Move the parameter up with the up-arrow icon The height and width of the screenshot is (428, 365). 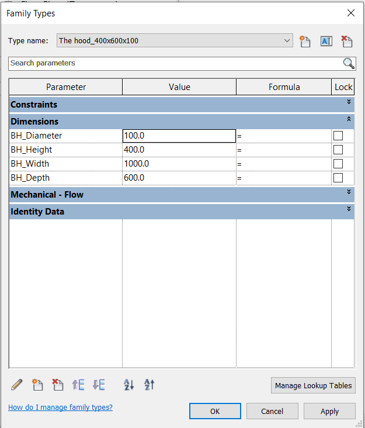(x=78, y=384)
